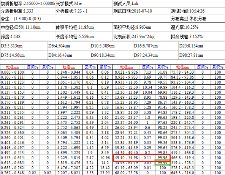Click the 643.3 - 716.0 size range cell
This screenshot has width=225, height=175.
coord(182,173)
